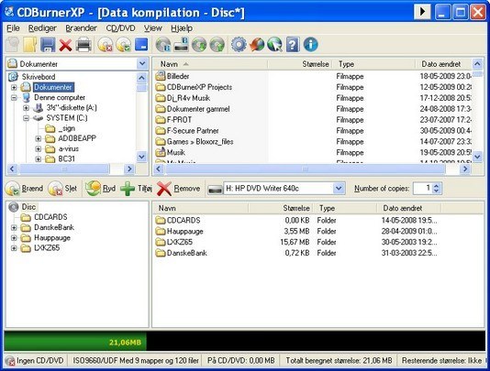Screen dimensions: 490x371
Task: Open help with the question mark icon
Action: 293,45
